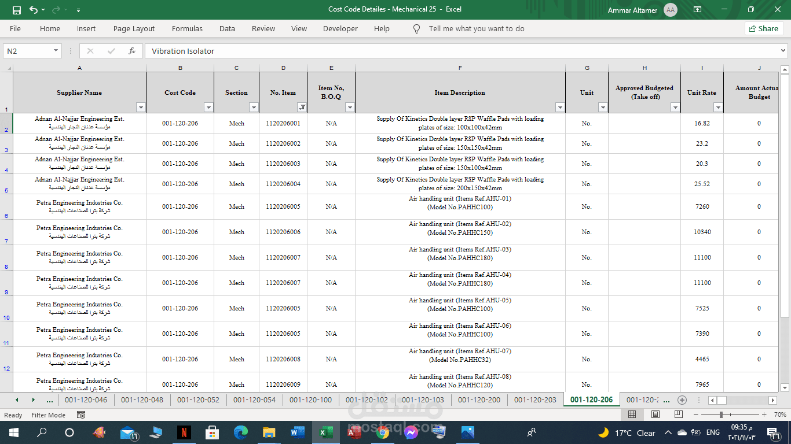Click the macro recording status bar icon

tap(81, 415)
